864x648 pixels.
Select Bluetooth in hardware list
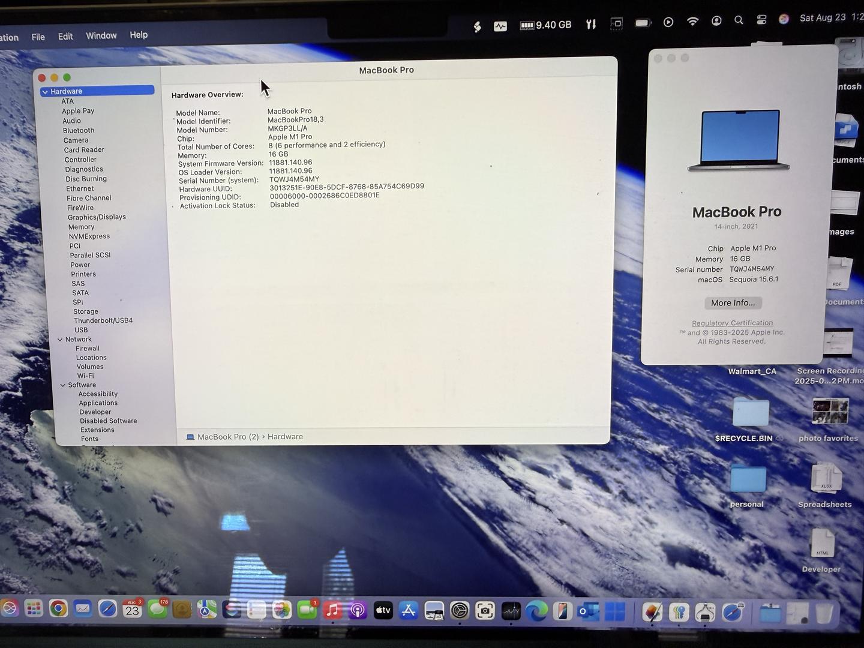(79, 130)
